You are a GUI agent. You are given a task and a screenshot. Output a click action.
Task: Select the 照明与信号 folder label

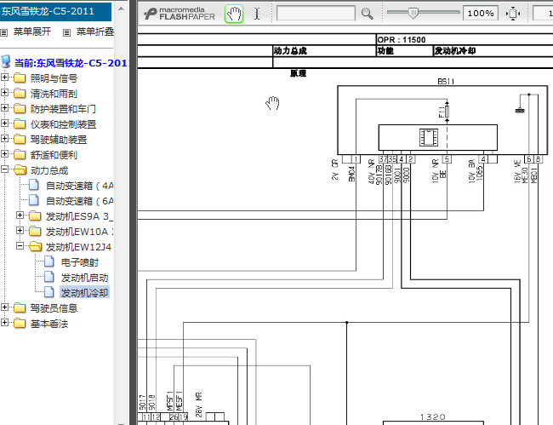(x=54, y=78)
